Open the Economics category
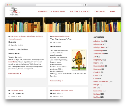Screen dimensions: 126x107 98,91
